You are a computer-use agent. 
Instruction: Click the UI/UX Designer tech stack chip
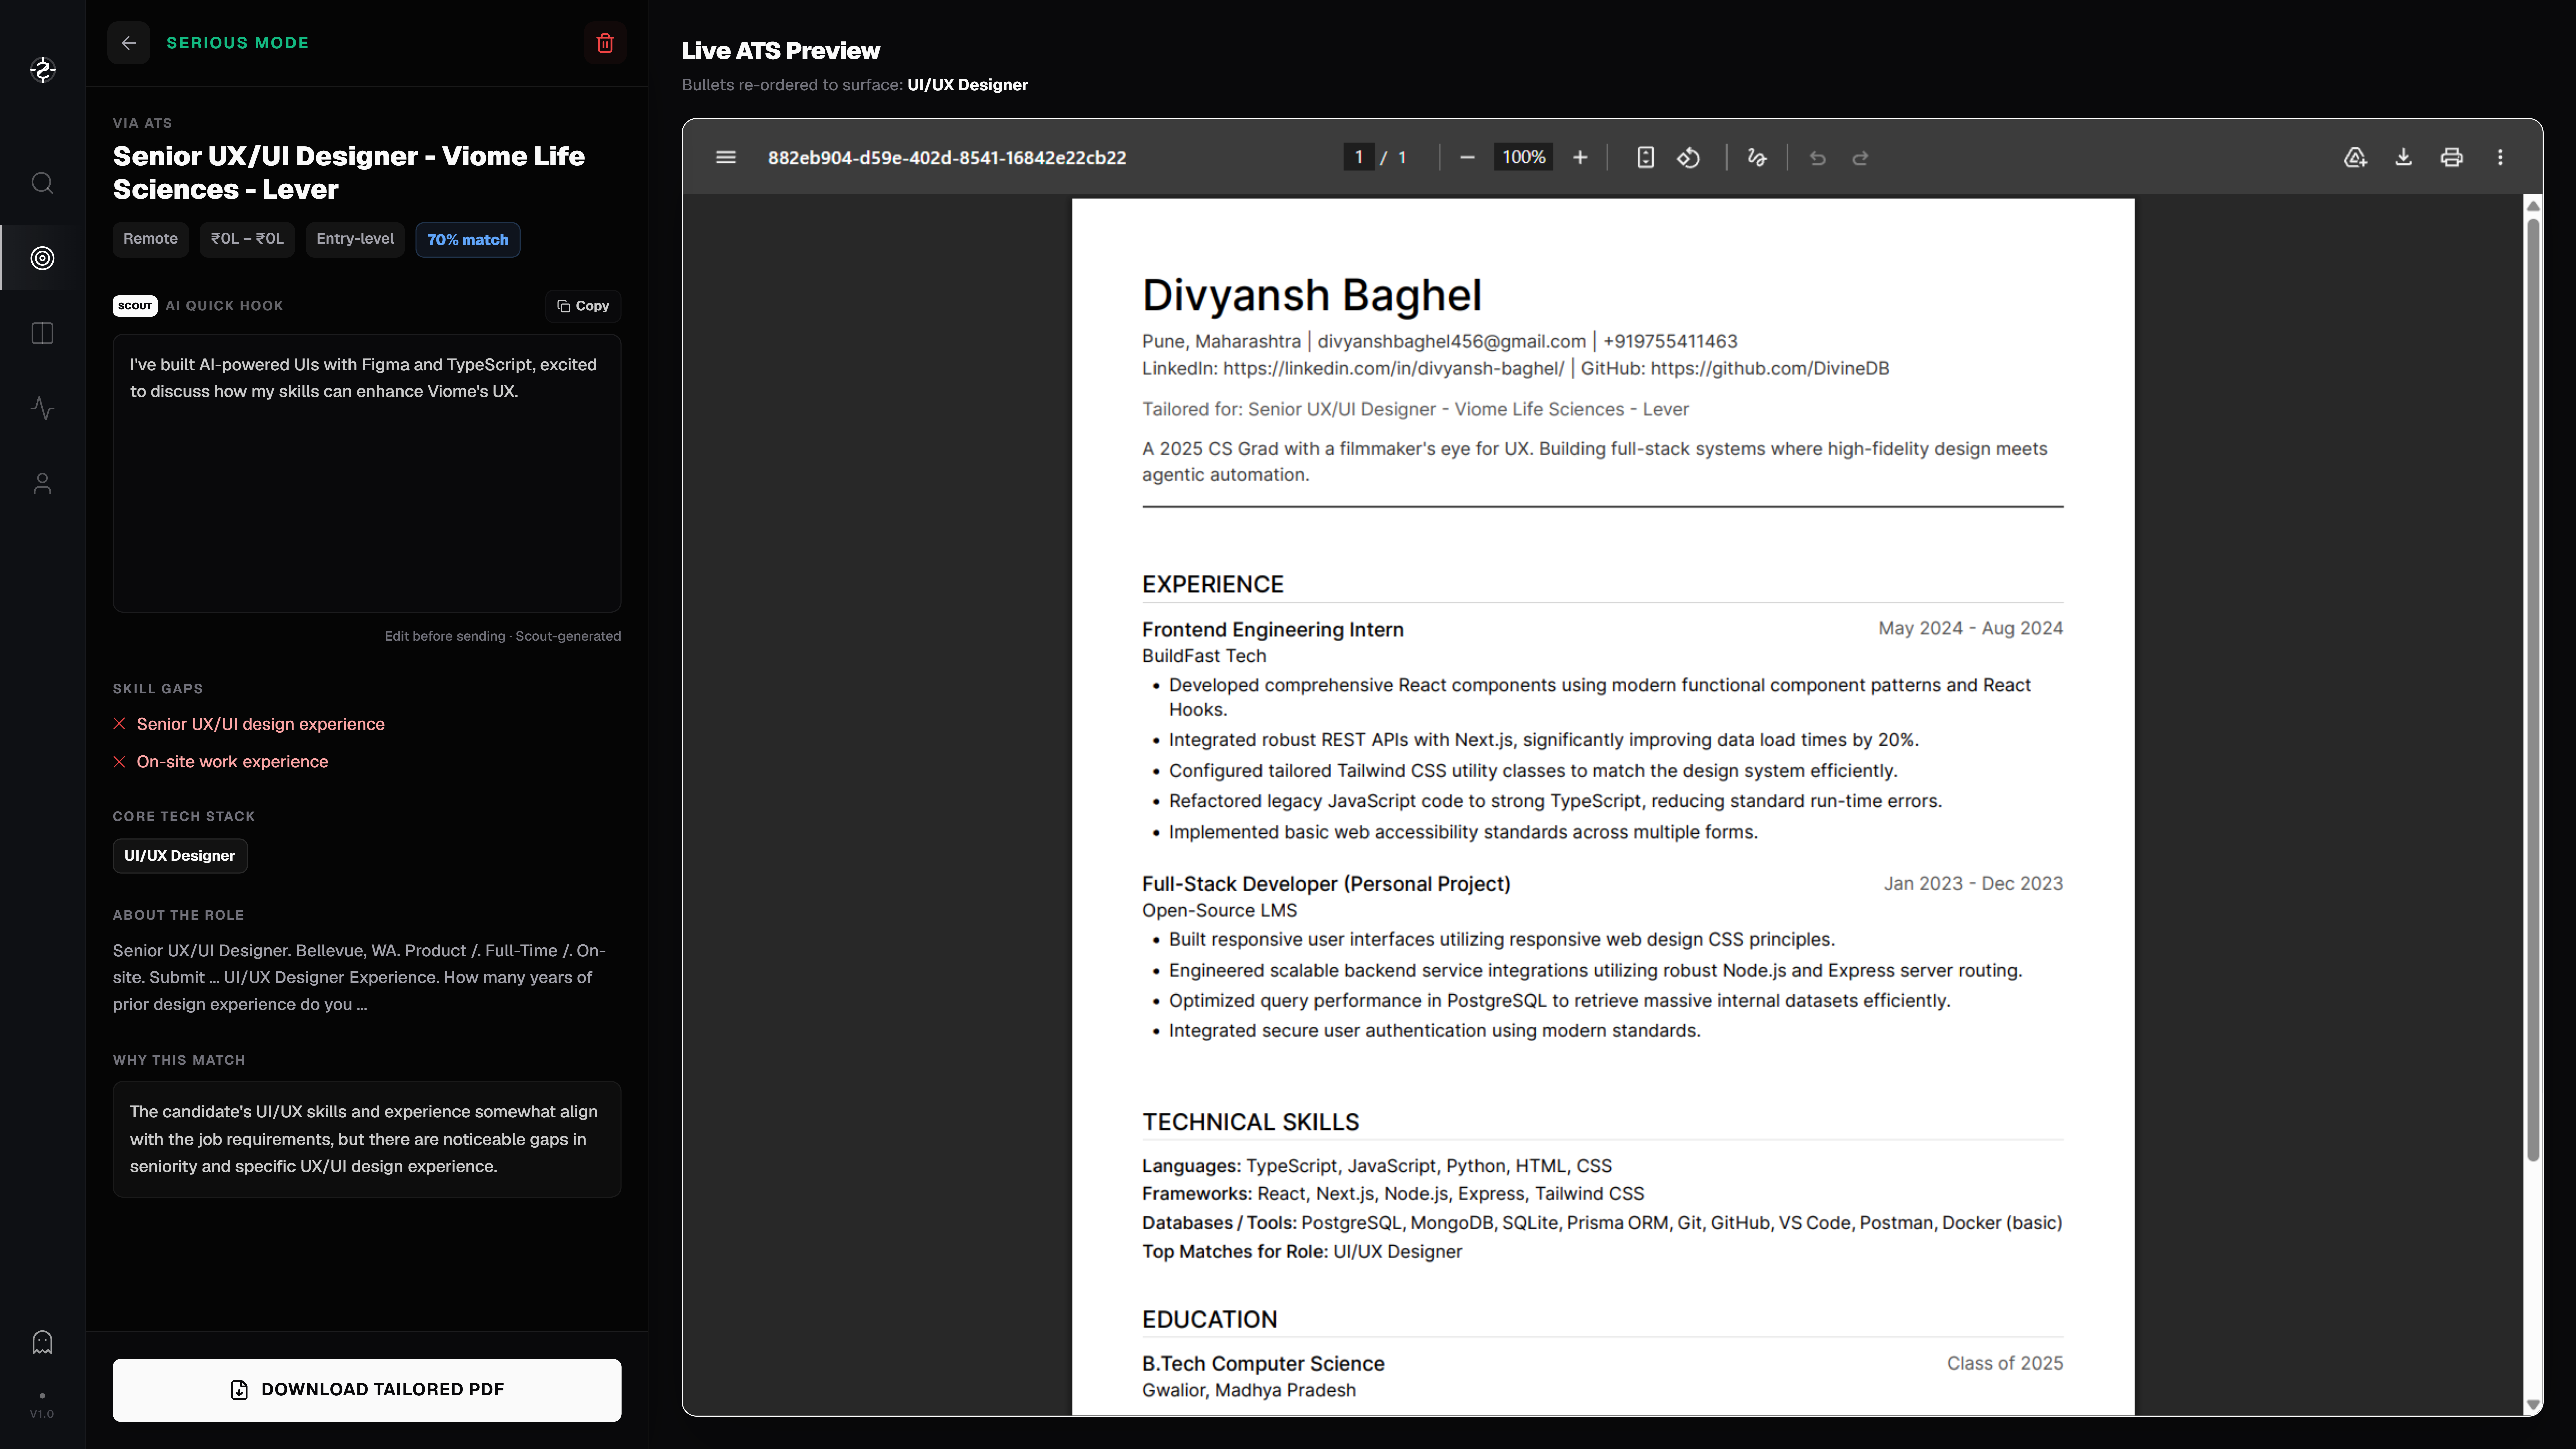[180, 856]
